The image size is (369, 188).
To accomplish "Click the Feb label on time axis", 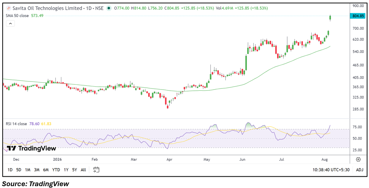I will tap(94, 159).
